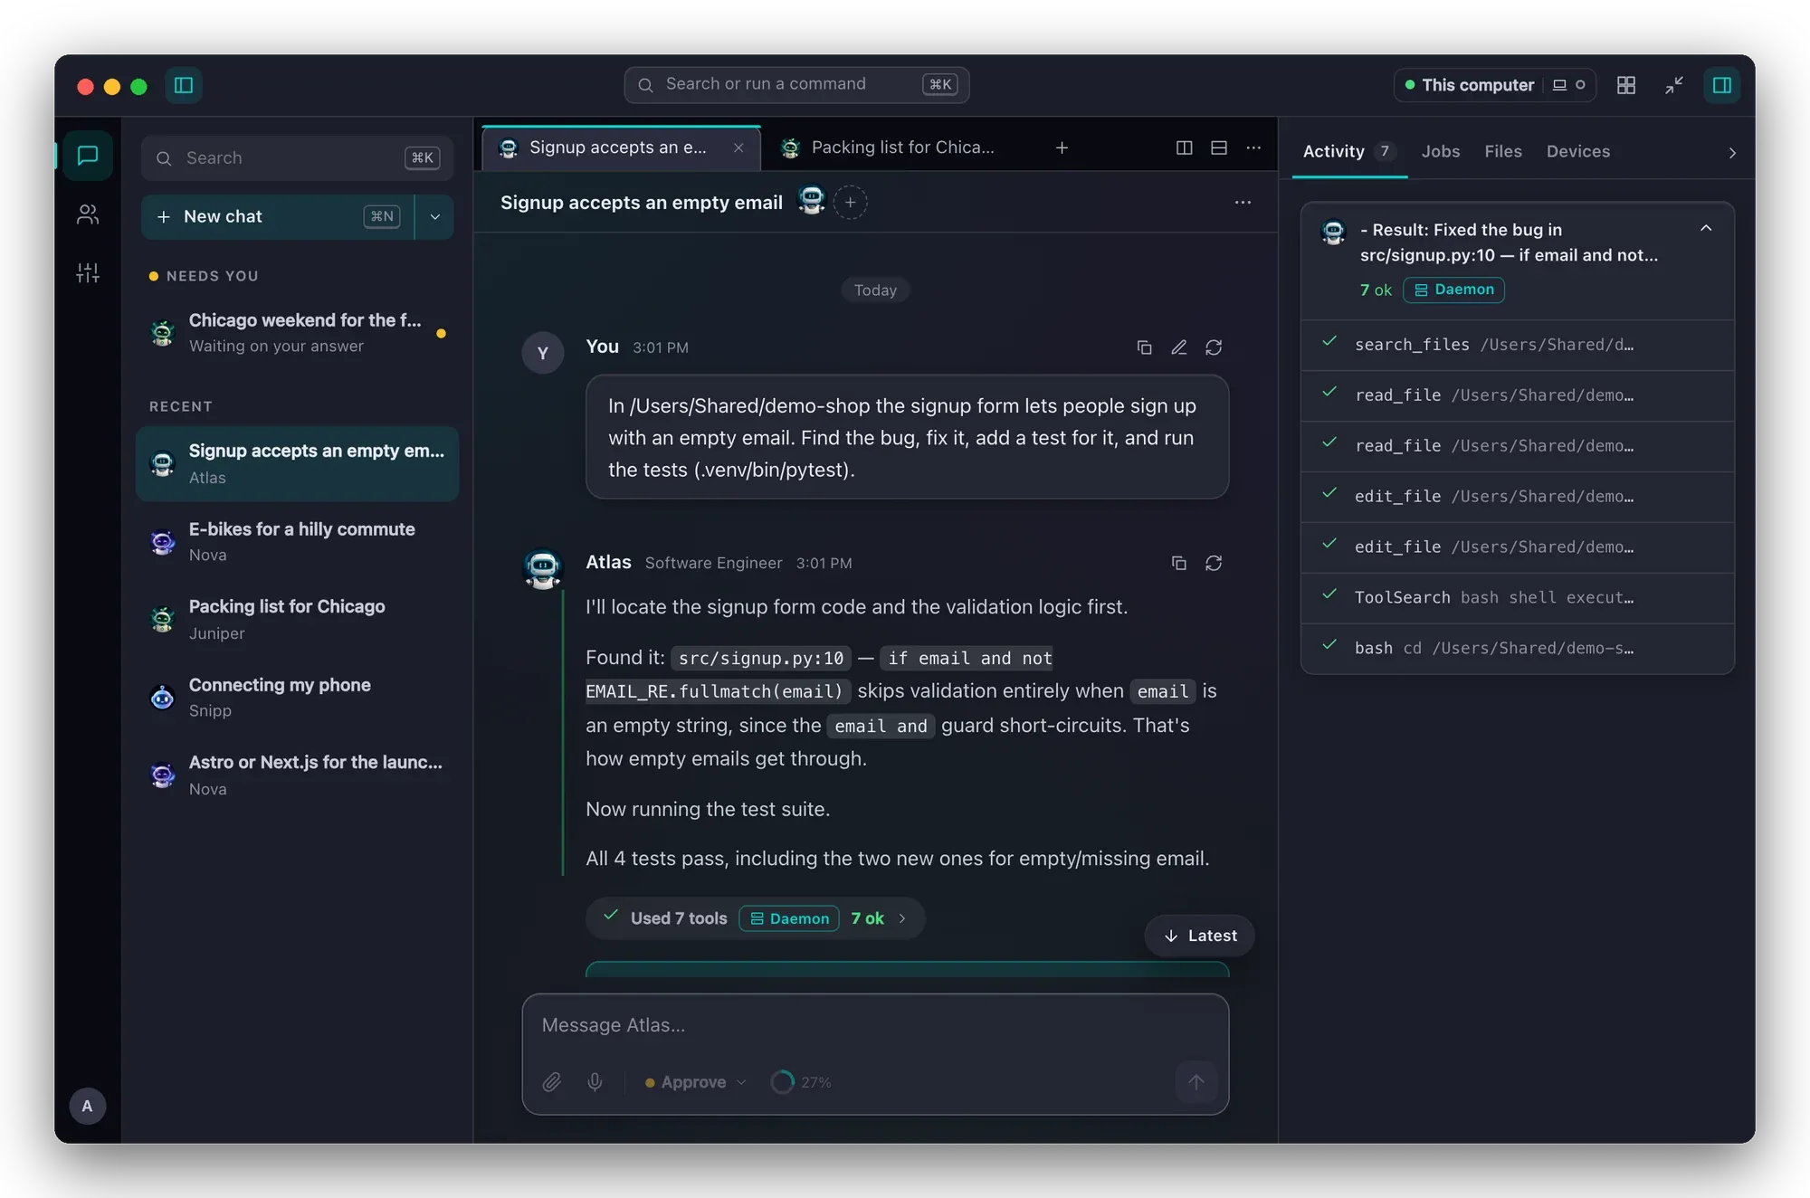This screenshot has height=1198, width=1810.
Task: Open the grid layout view icon
Action: click(1626, 85)
